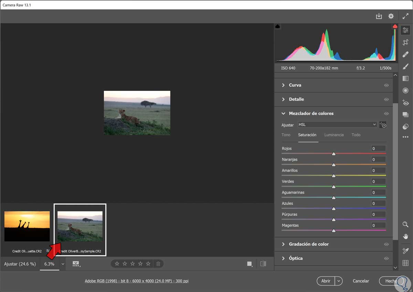Open workflow options Adobe RGB link
Viewport: 413px width, 292px height.
[137, 281]
